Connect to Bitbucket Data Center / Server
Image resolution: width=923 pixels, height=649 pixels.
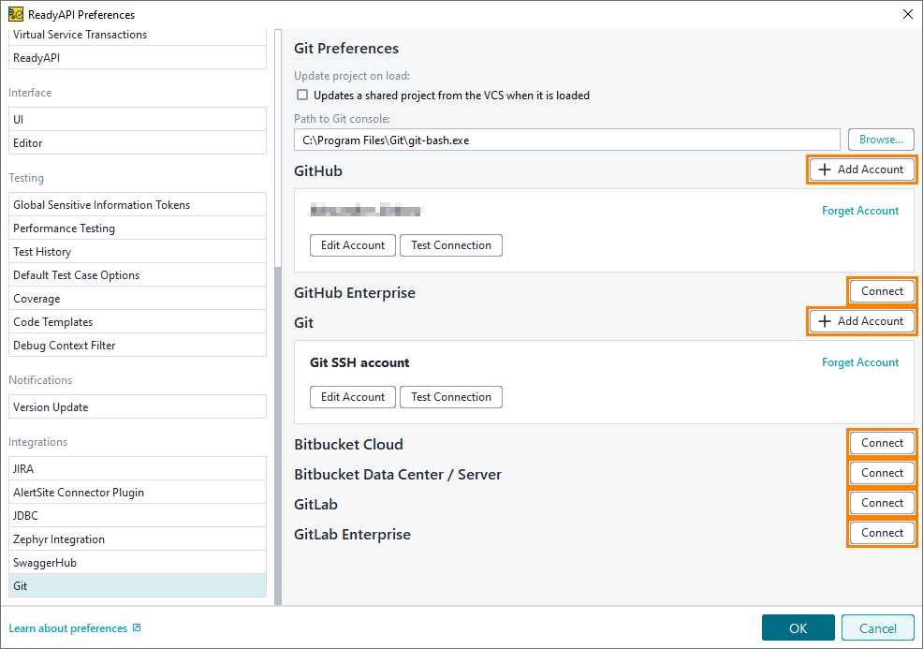[x=882, y=473]
